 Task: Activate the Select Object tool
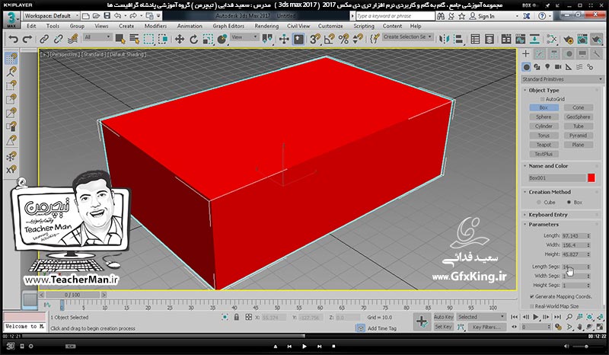point(120,40)
